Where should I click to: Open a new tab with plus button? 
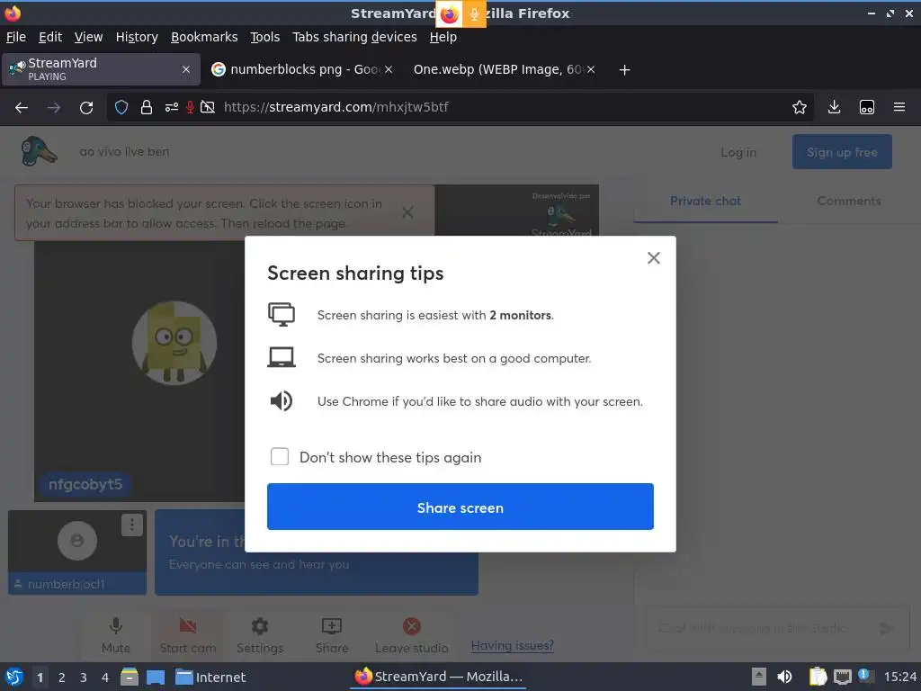(x=624, y=70)
